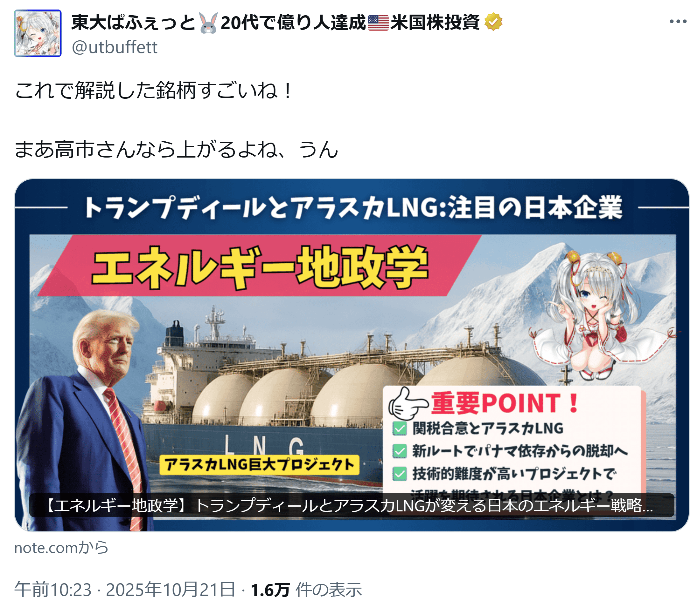697x614 pixels.
Task: Click the display name 東大ぱふぇっと
Action: coord(133,23)
